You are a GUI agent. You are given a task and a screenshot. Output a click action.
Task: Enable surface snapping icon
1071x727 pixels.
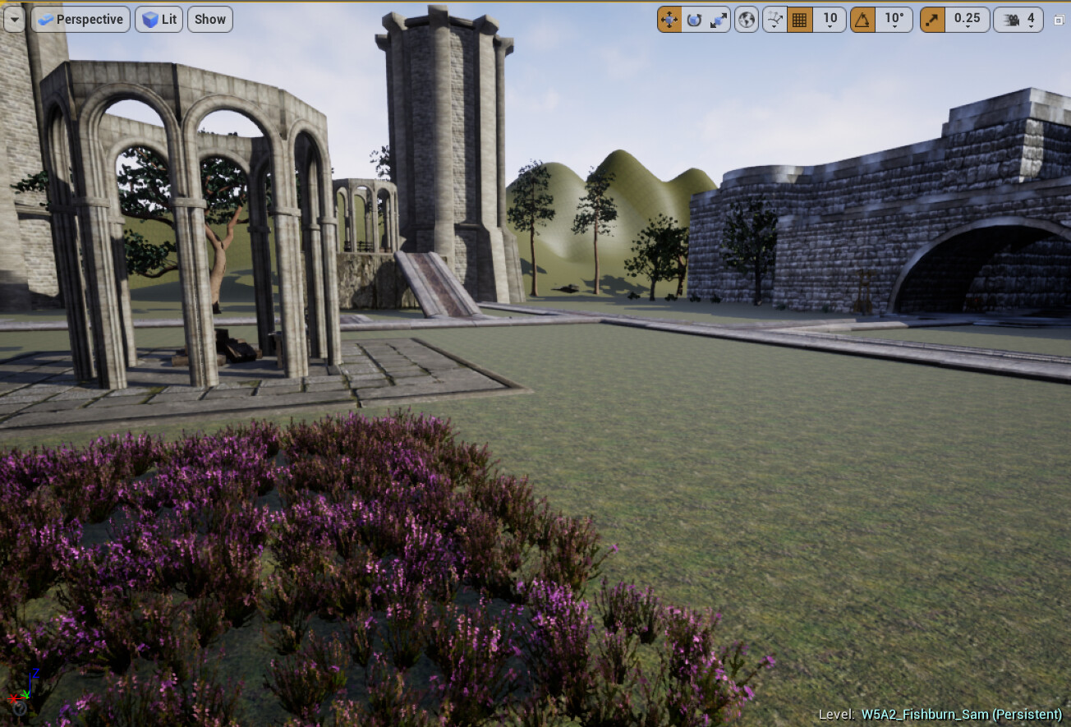(774, 19)
